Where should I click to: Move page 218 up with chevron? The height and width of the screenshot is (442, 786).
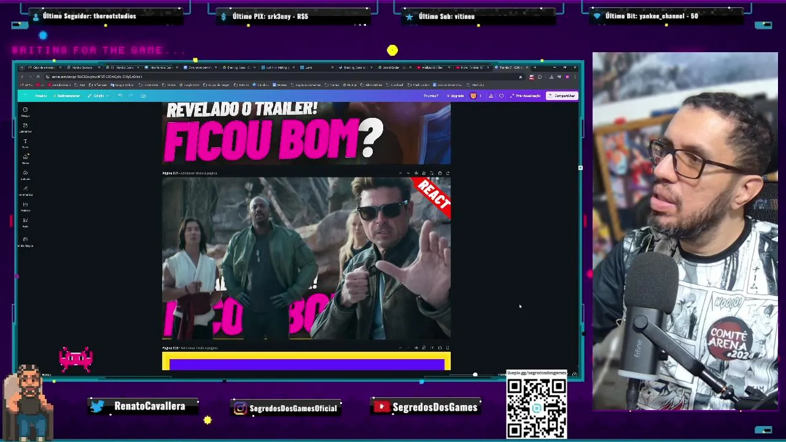click(400, 348)
